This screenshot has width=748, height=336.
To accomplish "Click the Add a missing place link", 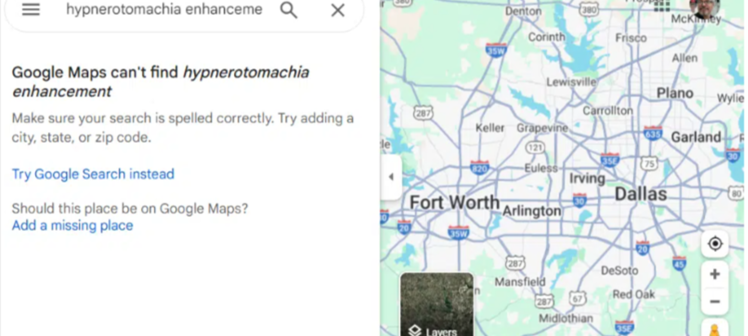I will click(72, 226).
